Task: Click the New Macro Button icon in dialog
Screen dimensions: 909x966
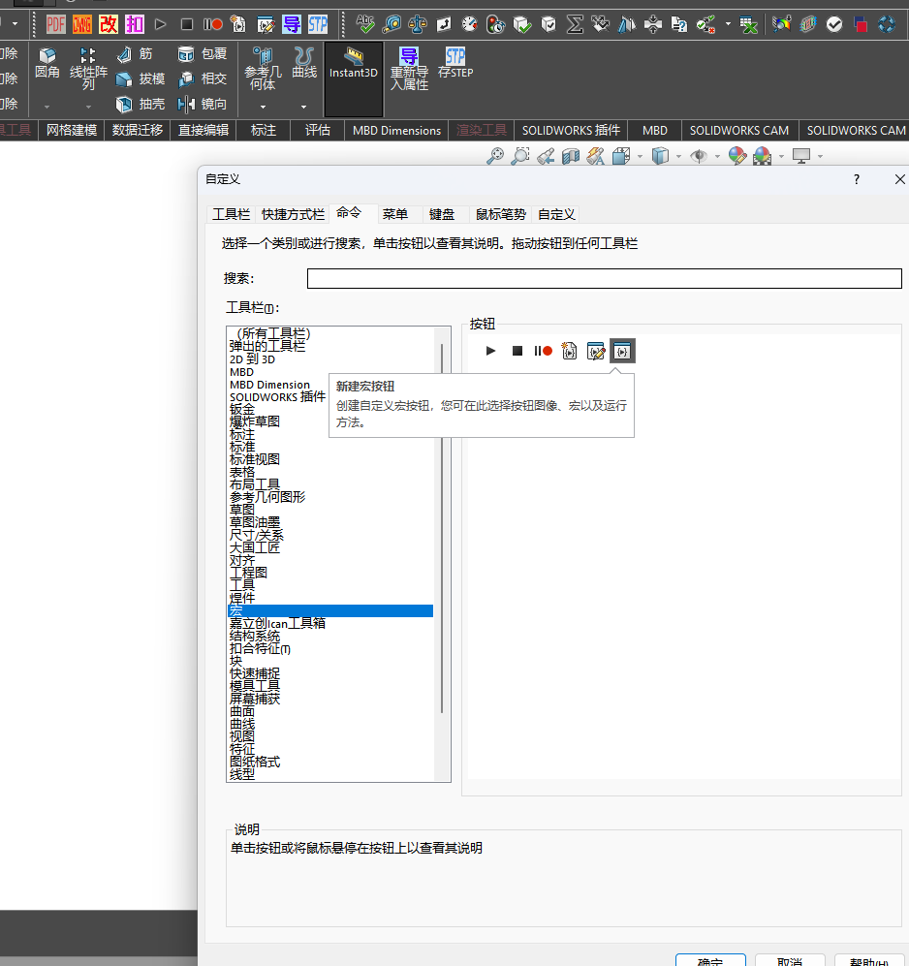Action: (622, 351)
